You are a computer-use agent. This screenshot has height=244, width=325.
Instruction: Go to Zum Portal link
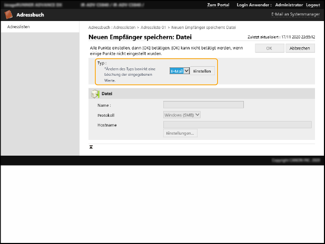[218, 5]
